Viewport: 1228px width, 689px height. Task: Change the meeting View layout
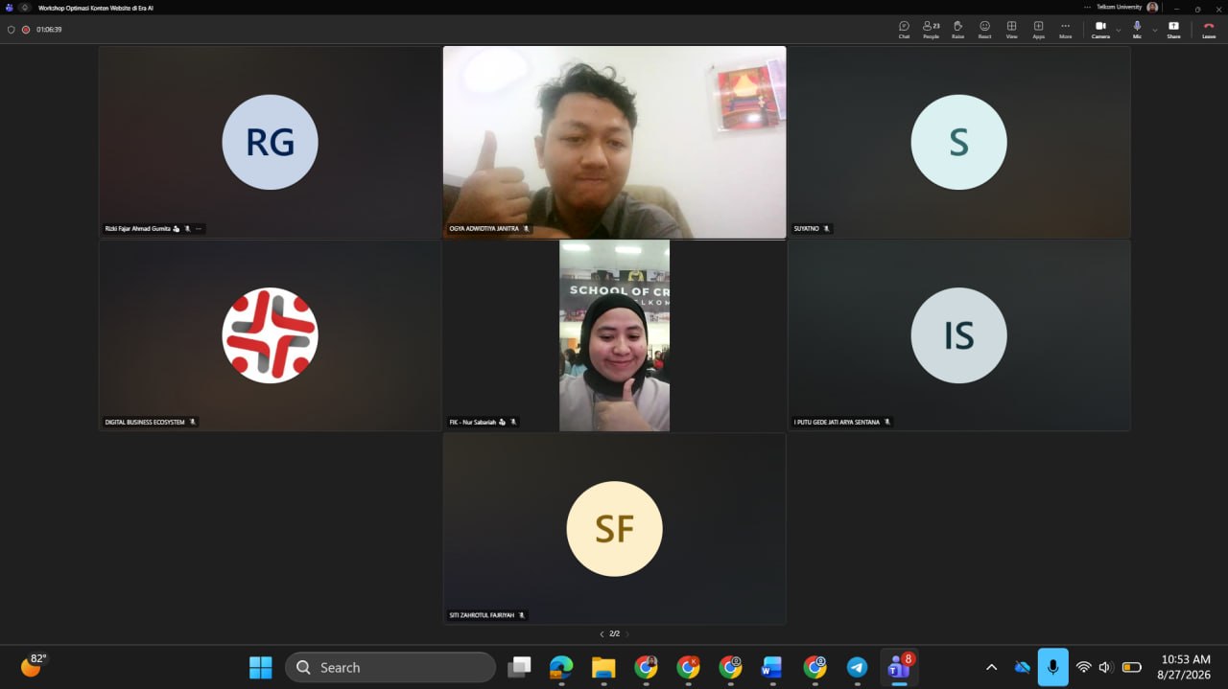click(x=1011, y=30)
